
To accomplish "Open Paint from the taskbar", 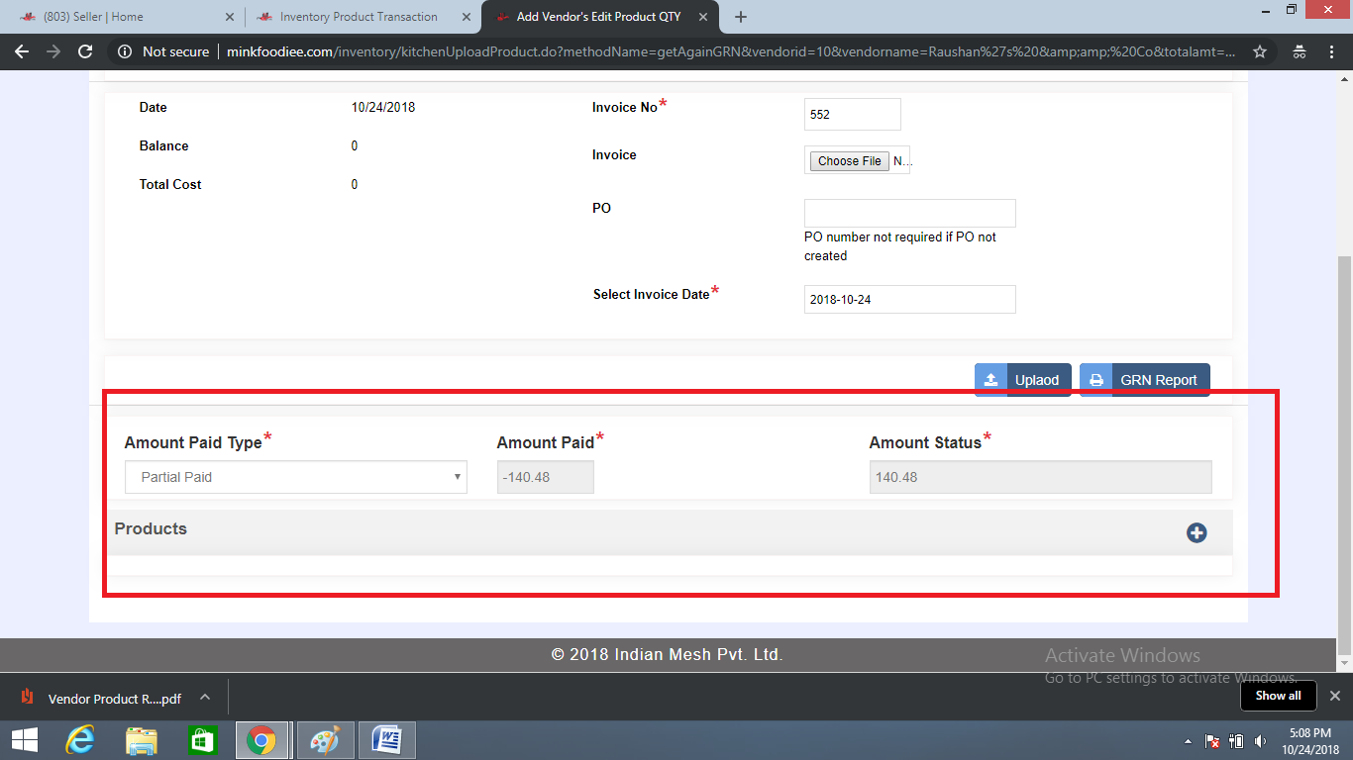I will pyautogui.click(x=325, y=740).
